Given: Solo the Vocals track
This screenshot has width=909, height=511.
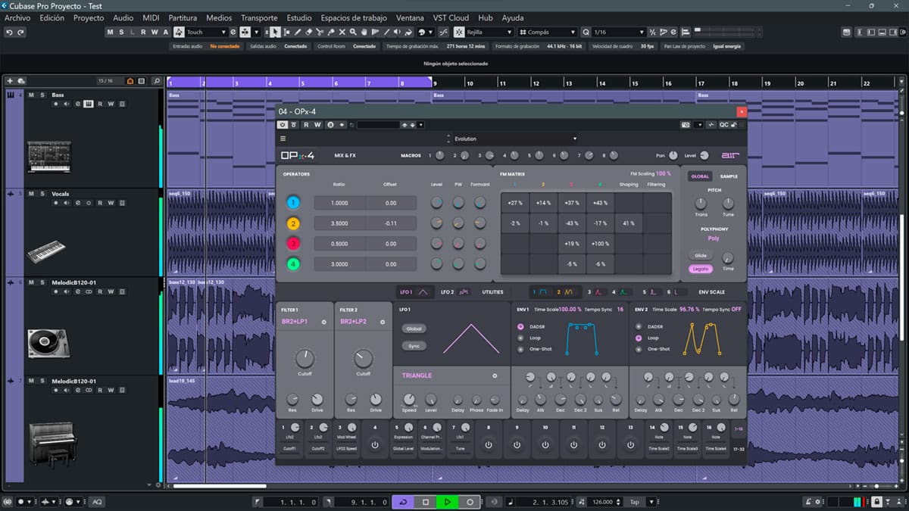Looking at the screenshot, I should [42, 193].
